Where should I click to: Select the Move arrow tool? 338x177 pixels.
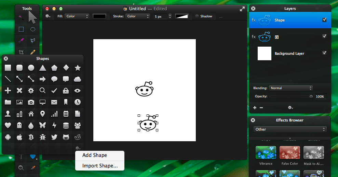(x=32, y=17)
